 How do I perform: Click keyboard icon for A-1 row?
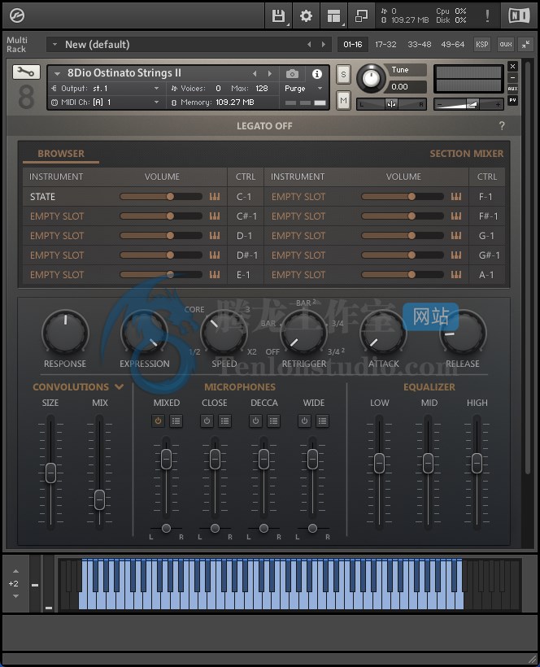[456, 275]
